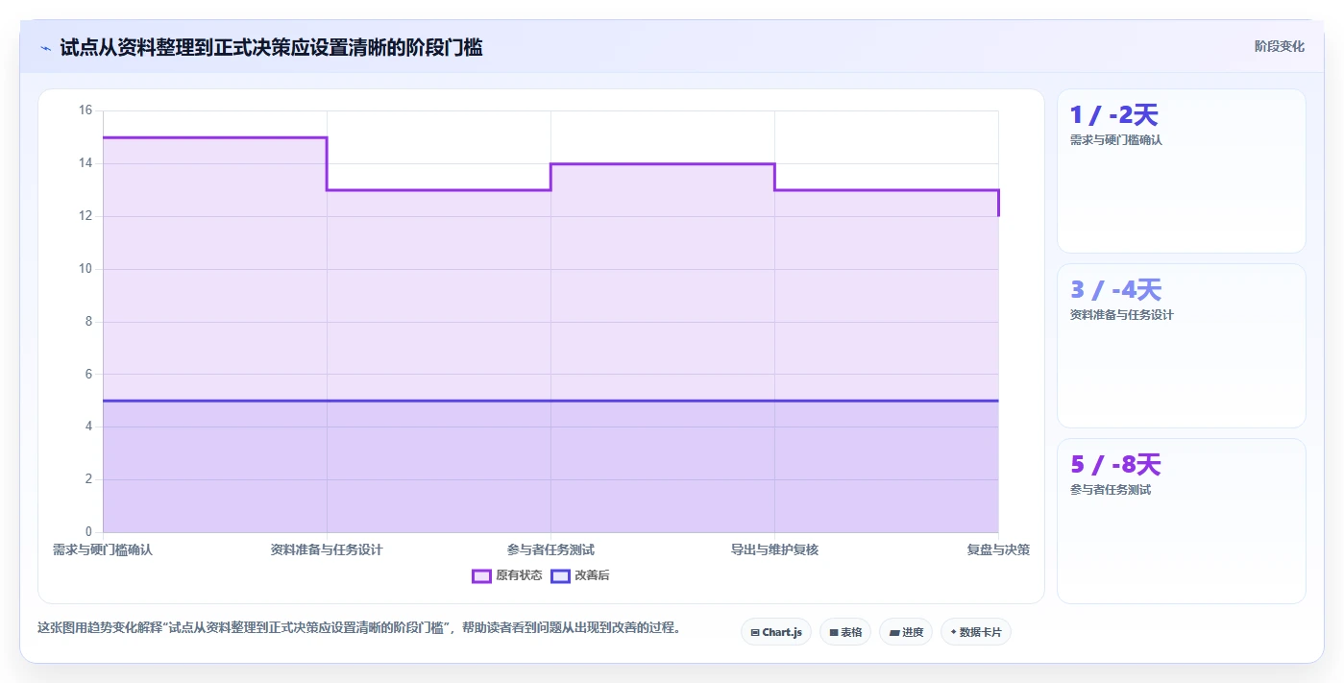Click the icon in the Chart.js tag

[x=755, y=633]
